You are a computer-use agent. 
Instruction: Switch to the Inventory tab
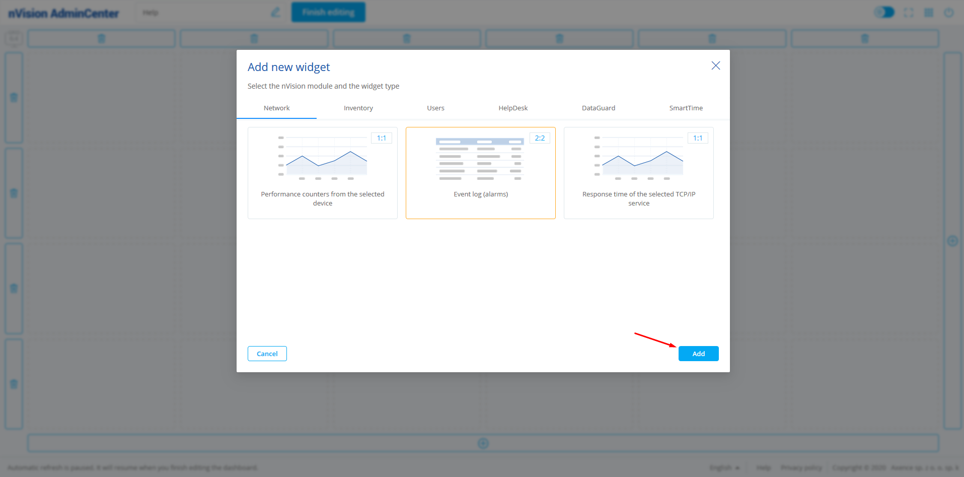click(358, 108)
